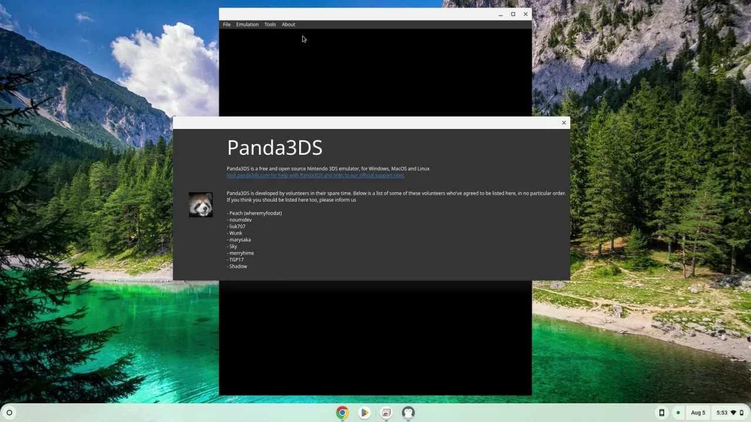Open Phone Hub from the status area
Screen dimensions: 751x422
click(662, 413)
